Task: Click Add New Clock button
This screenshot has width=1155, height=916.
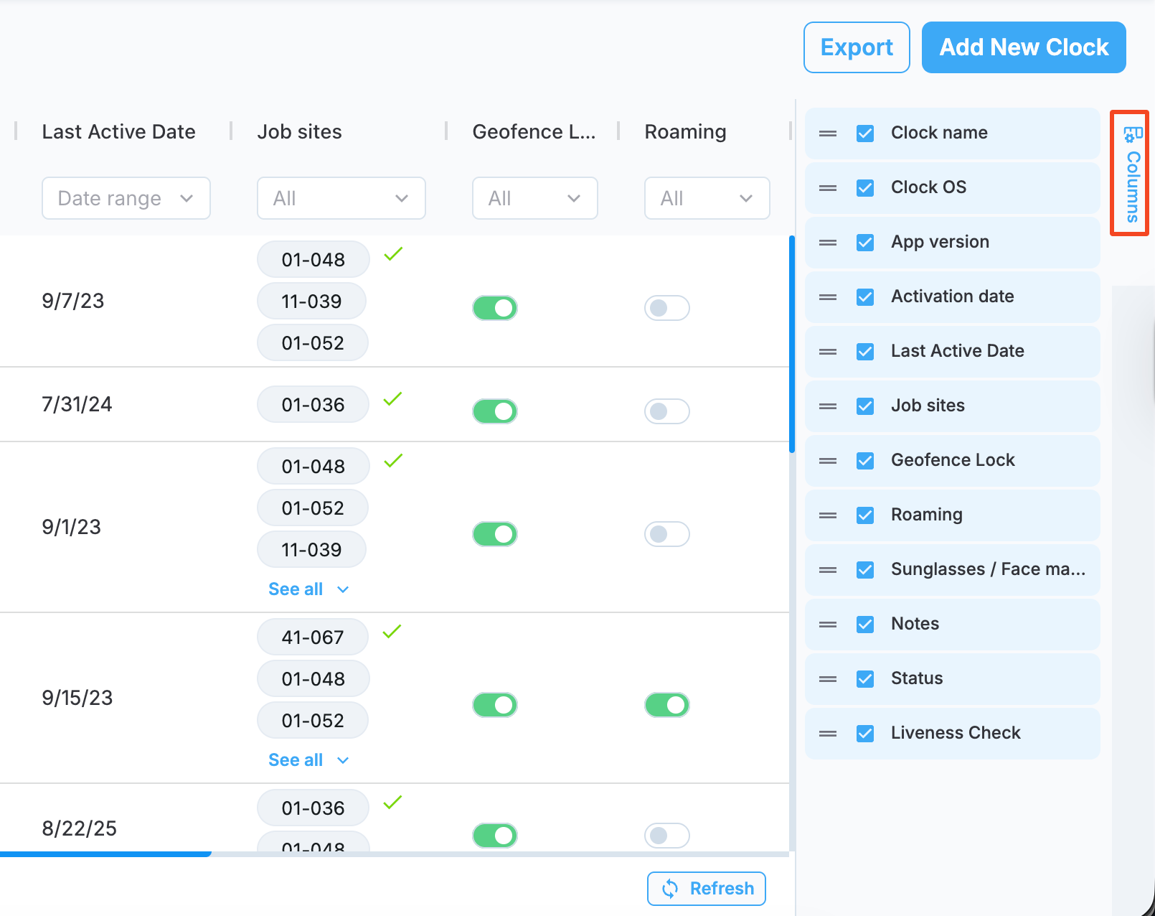Action: (1024, 47)
